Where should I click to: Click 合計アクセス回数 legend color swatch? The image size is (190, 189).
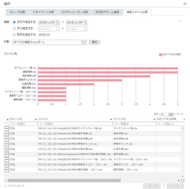pyautogui.click(x=160, y=54)
